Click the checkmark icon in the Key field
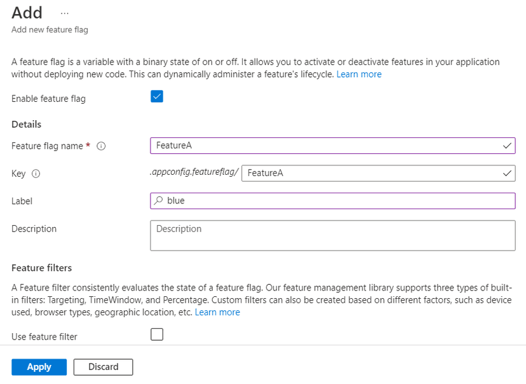Image resolution: width=526 pixels, height=384 pixels. [x=507, y=173]
